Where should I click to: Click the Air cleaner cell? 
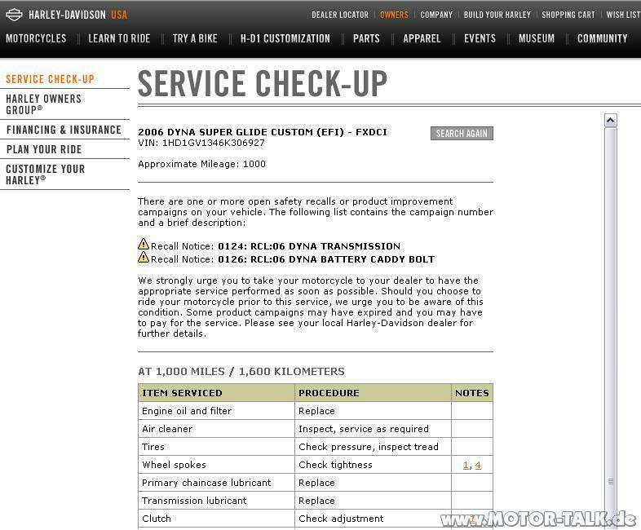[x=216, y=429]
